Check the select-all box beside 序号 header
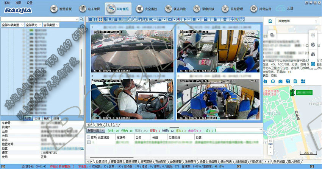 coord(89,137)
